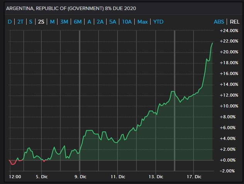
Task: Choose the S week range
Action: point(30,22)
